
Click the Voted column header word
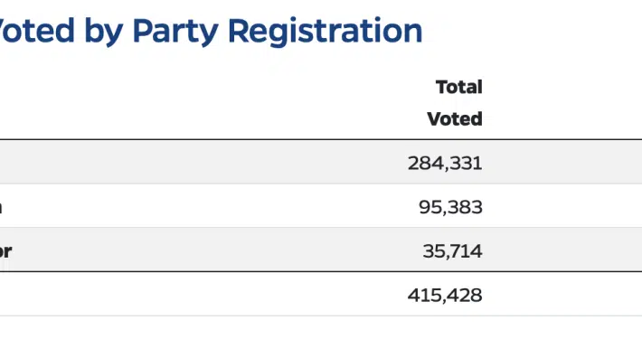click(455, 118)
